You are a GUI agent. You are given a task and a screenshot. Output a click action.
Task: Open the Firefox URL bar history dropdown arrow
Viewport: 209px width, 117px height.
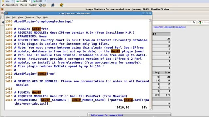(191, 22)
